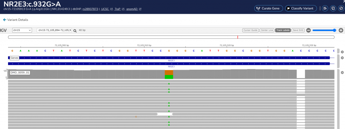Click the Classify Variant button
The width and height of the screenshot is (345, 129).
click(301, 8)
